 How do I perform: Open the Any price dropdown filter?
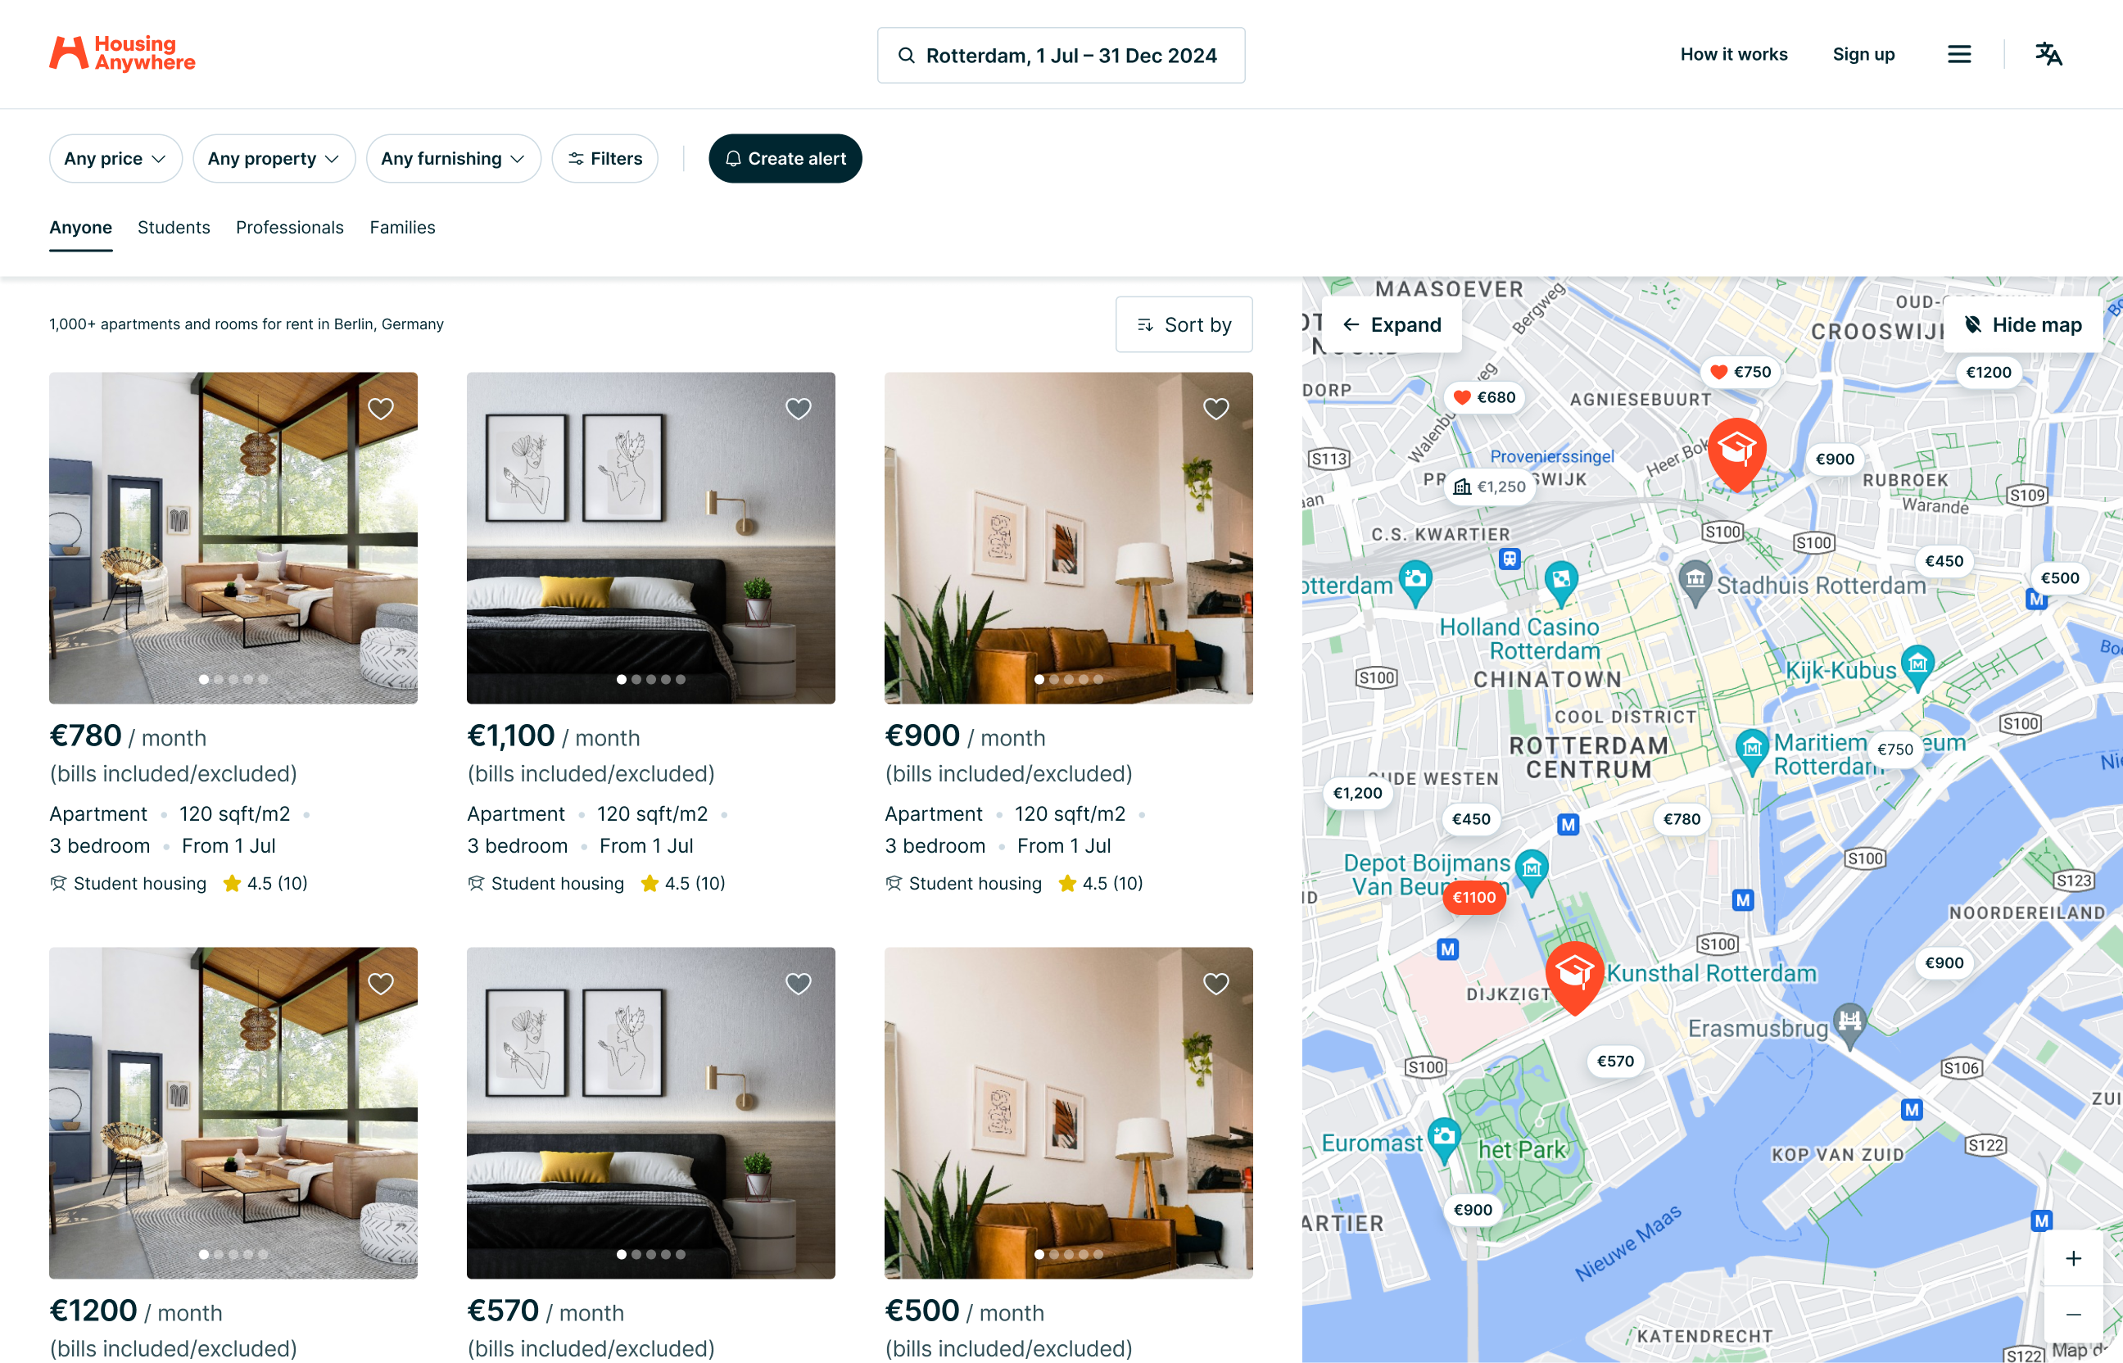[x=116, y=158]
